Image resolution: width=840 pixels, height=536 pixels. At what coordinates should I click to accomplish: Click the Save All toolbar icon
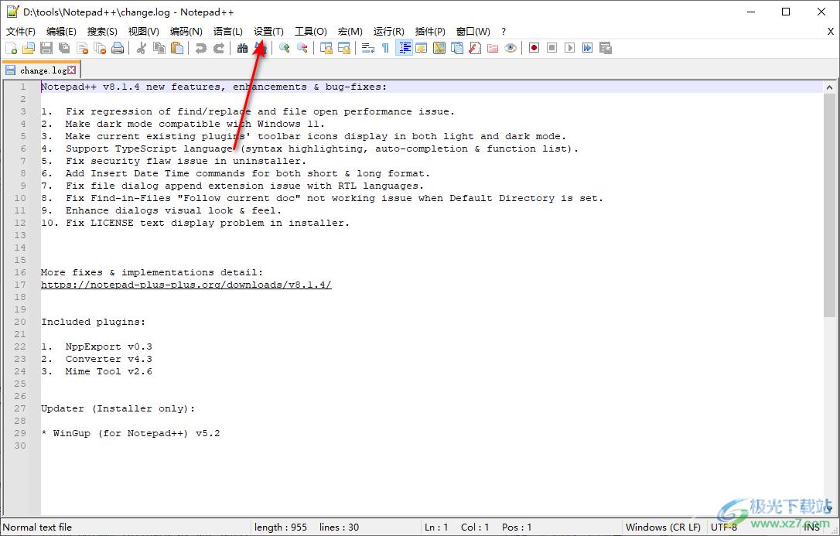(x=64, y=48)
